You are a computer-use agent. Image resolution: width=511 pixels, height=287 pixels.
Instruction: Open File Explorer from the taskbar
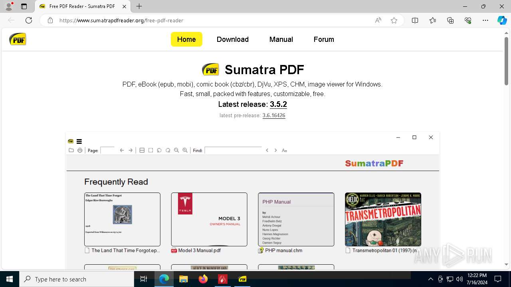(183, 279)
